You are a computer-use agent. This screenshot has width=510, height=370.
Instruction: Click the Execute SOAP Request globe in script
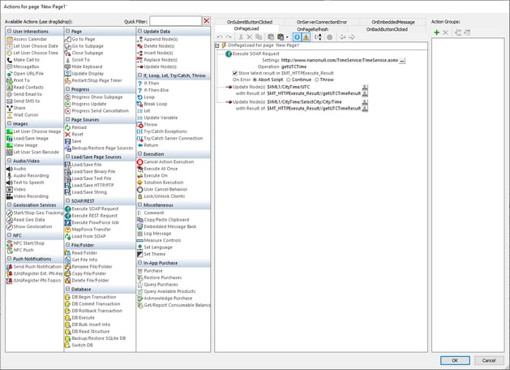click(229, 54)
